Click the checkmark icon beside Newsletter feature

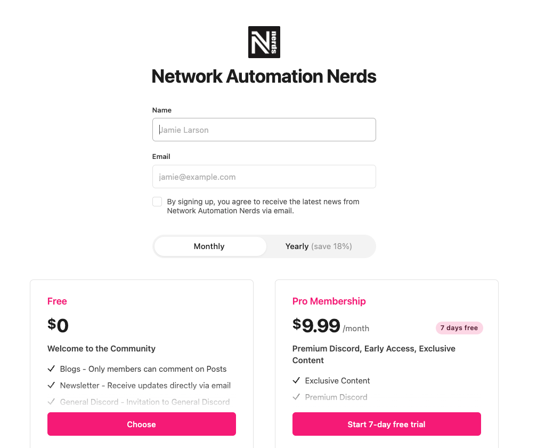coord(51,385)
